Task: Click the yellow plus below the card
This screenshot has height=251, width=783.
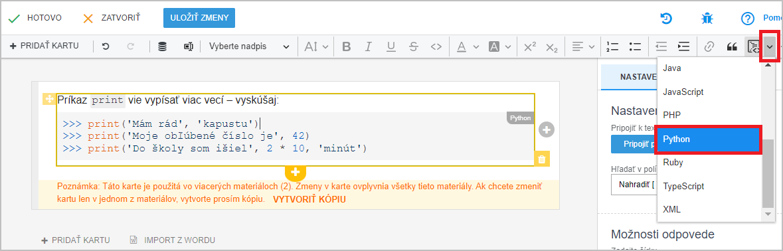Action: [296, 172]
